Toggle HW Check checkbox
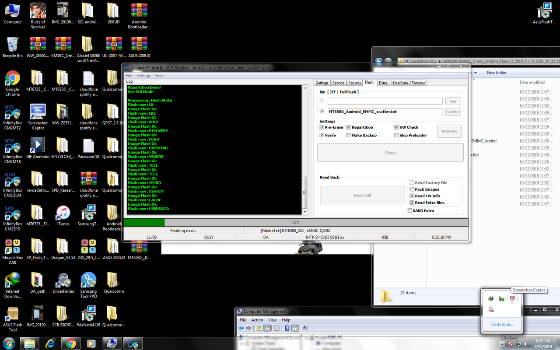The width and height of the screenshot is (560, 350). [x=396, y=127]
